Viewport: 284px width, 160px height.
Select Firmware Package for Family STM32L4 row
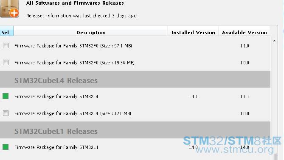point(135,96)
